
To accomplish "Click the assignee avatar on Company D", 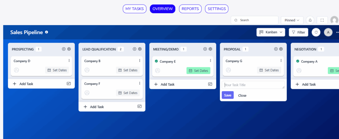I will tap(16, 70).
